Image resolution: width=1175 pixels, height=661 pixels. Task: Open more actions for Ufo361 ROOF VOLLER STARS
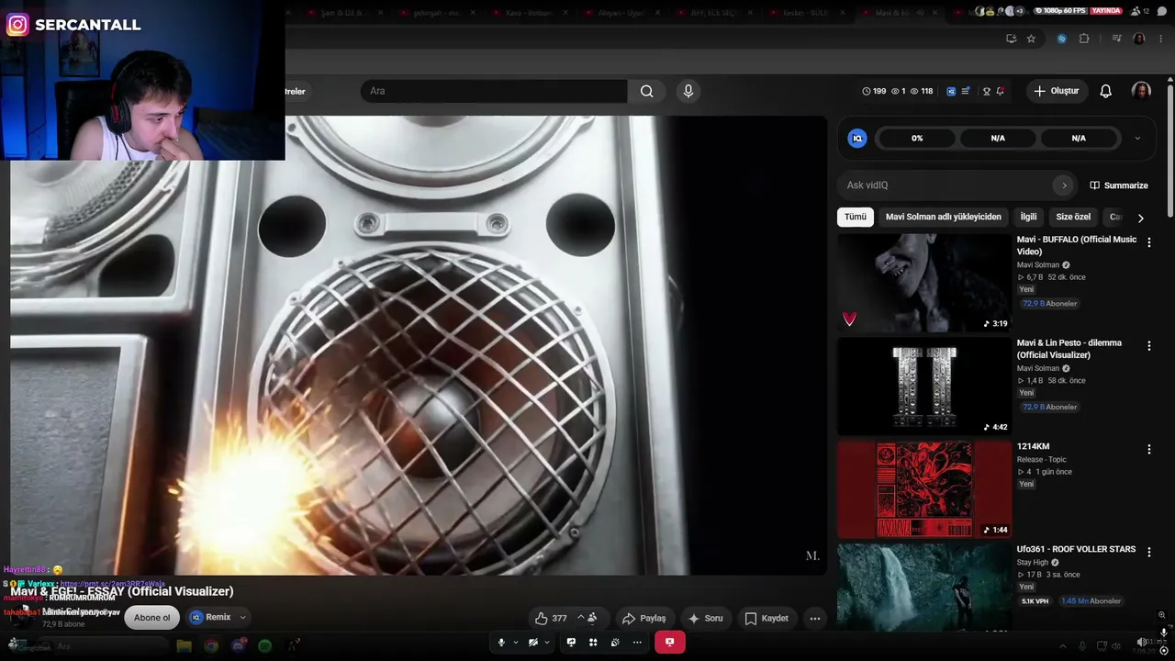tap(1148, 552)
